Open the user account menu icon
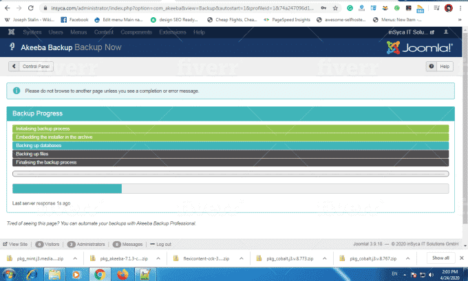Viewport: 468px width, 281px height. click(x=446, y=32)
